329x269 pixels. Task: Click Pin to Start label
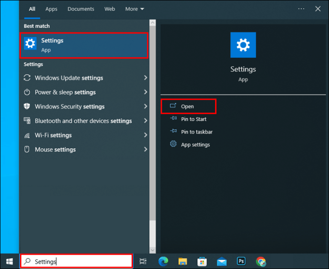click(194, 119)
